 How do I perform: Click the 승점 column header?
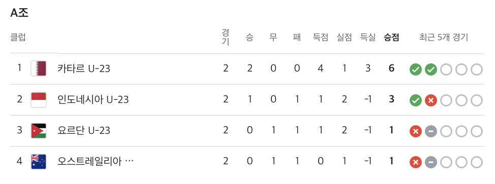[391, 38]
